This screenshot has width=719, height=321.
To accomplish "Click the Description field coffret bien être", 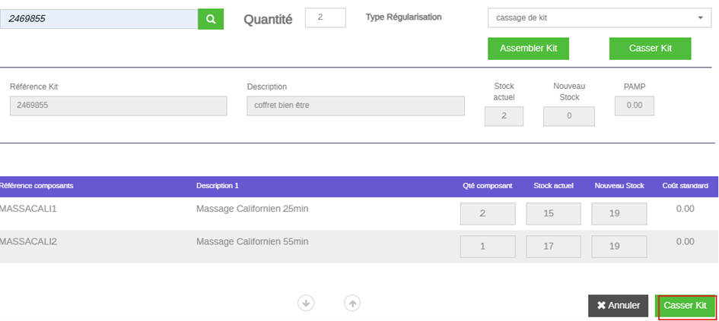I will pyautogui.click(x=356, y=105).
